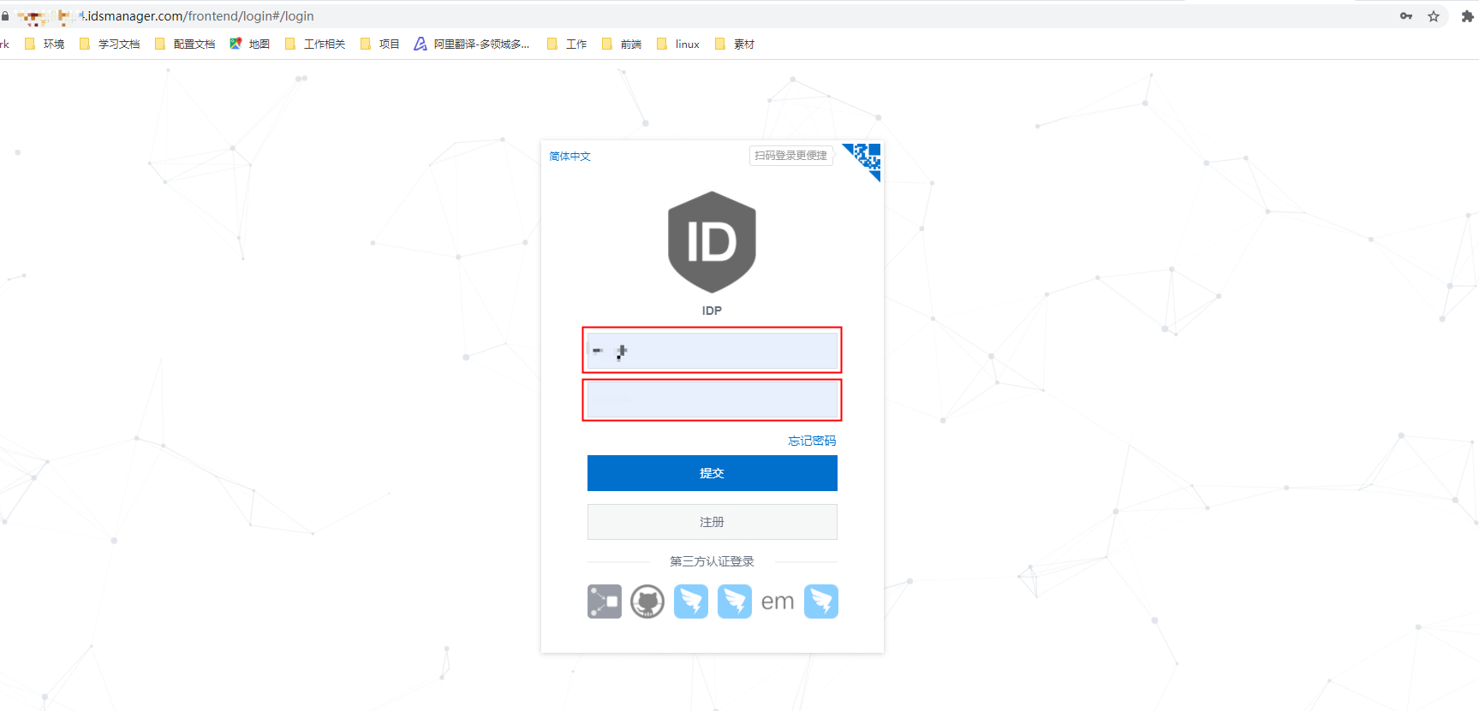Open the browser extensions puzzle icon
Viewport: 1479px width, 711px height.
1467,16
